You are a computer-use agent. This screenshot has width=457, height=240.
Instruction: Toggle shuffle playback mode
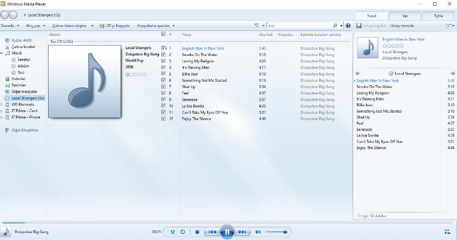[173, 232]
